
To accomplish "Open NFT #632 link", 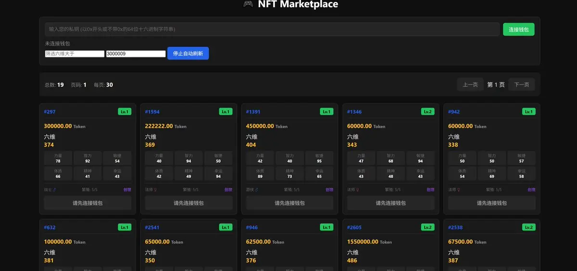I will 50,227.
